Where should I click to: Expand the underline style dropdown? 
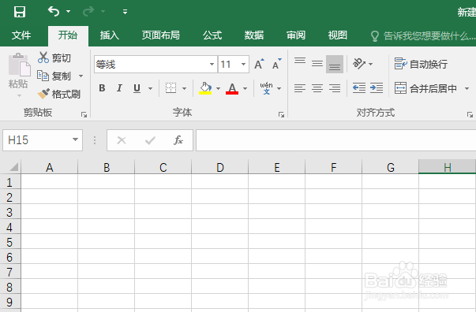pos(150,88)
